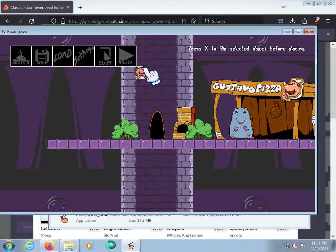Reload the itch.io page
The width and height of the screenshot is (336, 252).
tap(31, 21)
